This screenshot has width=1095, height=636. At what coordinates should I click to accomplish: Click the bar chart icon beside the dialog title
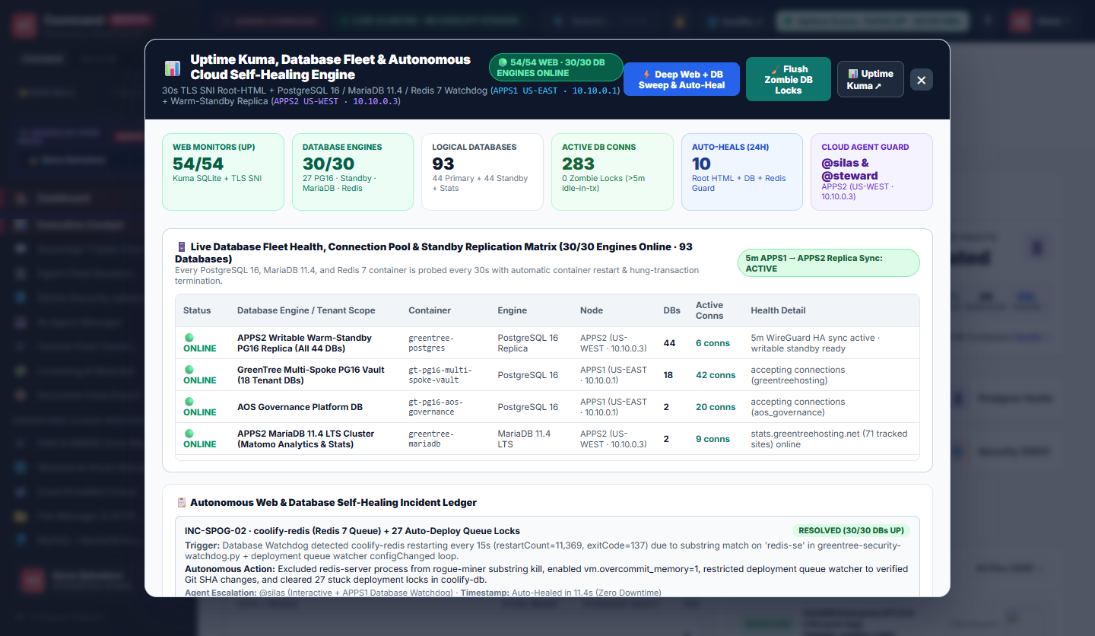coord(173,68)
